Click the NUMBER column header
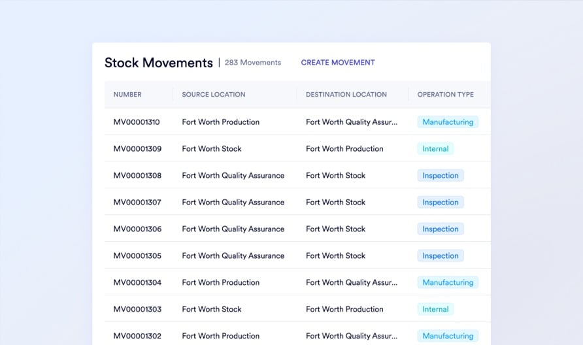The image size is (583, 345). click(x=127, y=95)
